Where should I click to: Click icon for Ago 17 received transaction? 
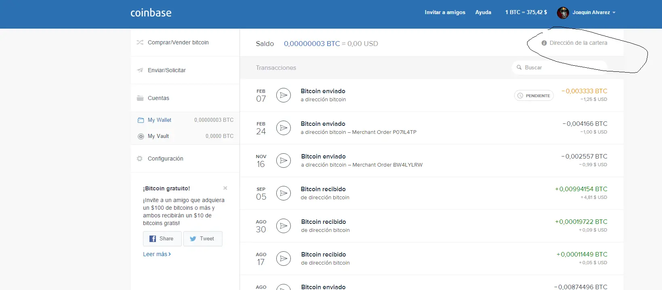click(x=284, y=259)
